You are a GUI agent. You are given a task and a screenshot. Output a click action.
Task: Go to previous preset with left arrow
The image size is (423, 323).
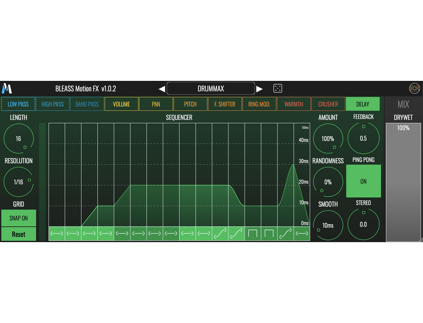(162, 89)
